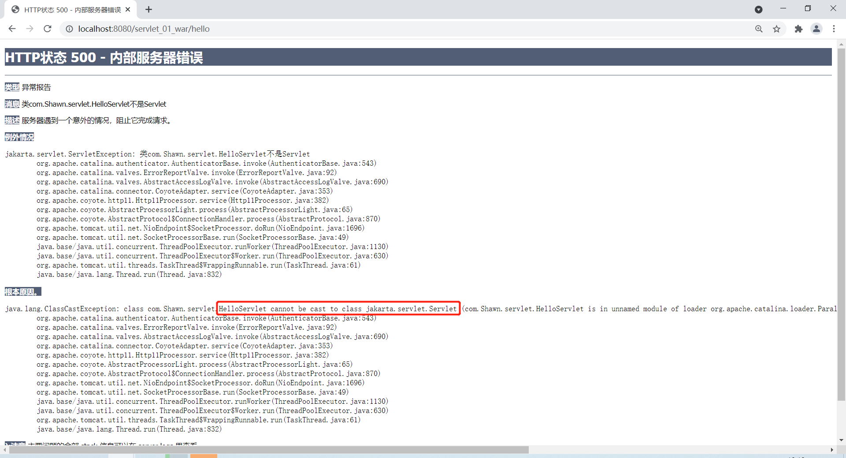Image resolution: width=846 pixels, height=458 pixels.
Task: Click the site information icon in address bar
Action: tap(69, 29)
